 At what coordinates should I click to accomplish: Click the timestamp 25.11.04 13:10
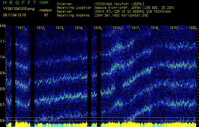coord(15,15)
